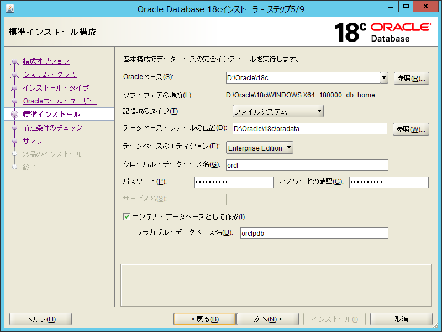This screenshot has height=332, width=442.
Task: Uncheck コンテナ・データベースとして作成 checkbox
Action: [127, 217]
